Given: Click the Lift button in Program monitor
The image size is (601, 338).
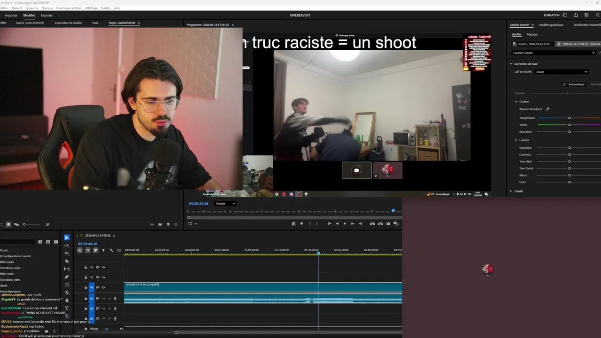Looking at the screenshot, I should pos(372,223).
